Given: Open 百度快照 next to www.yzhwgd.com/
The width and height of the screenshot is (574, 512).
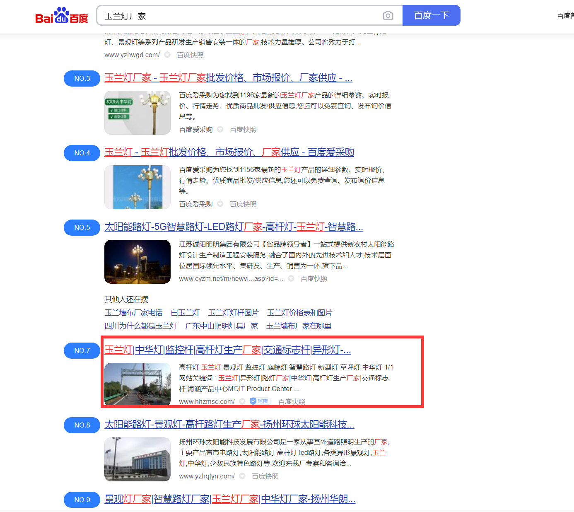Looking at the screenshot, I should tap(190, 55).
